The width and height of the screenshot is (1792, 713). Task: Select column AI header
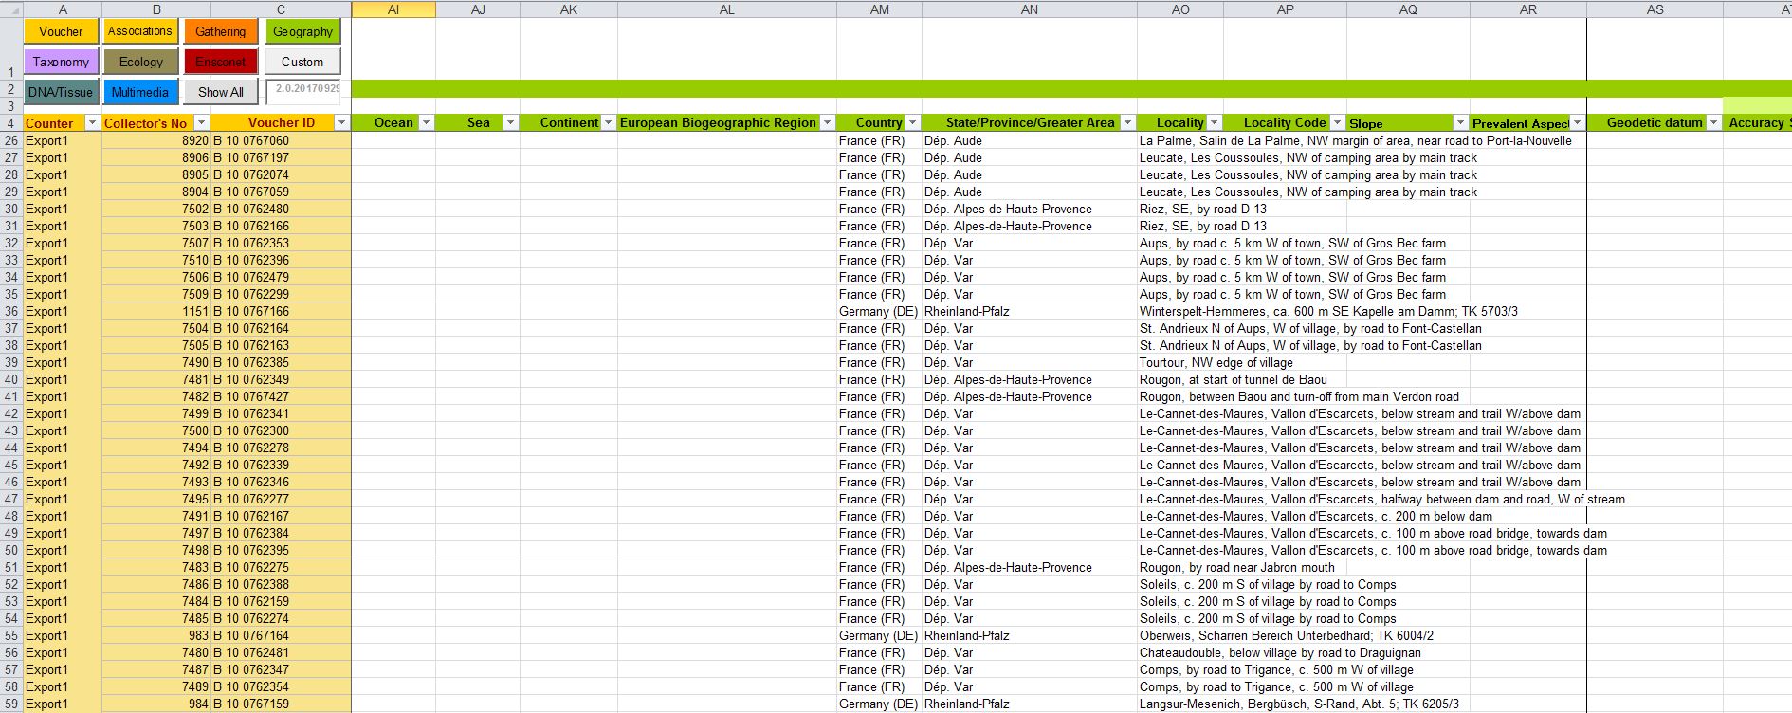(x=393, y=9)
